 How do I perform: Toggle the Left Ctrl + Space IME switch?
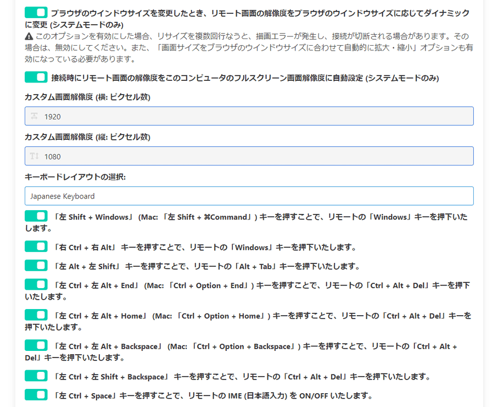pyautogui.click(x=36, y=395)
